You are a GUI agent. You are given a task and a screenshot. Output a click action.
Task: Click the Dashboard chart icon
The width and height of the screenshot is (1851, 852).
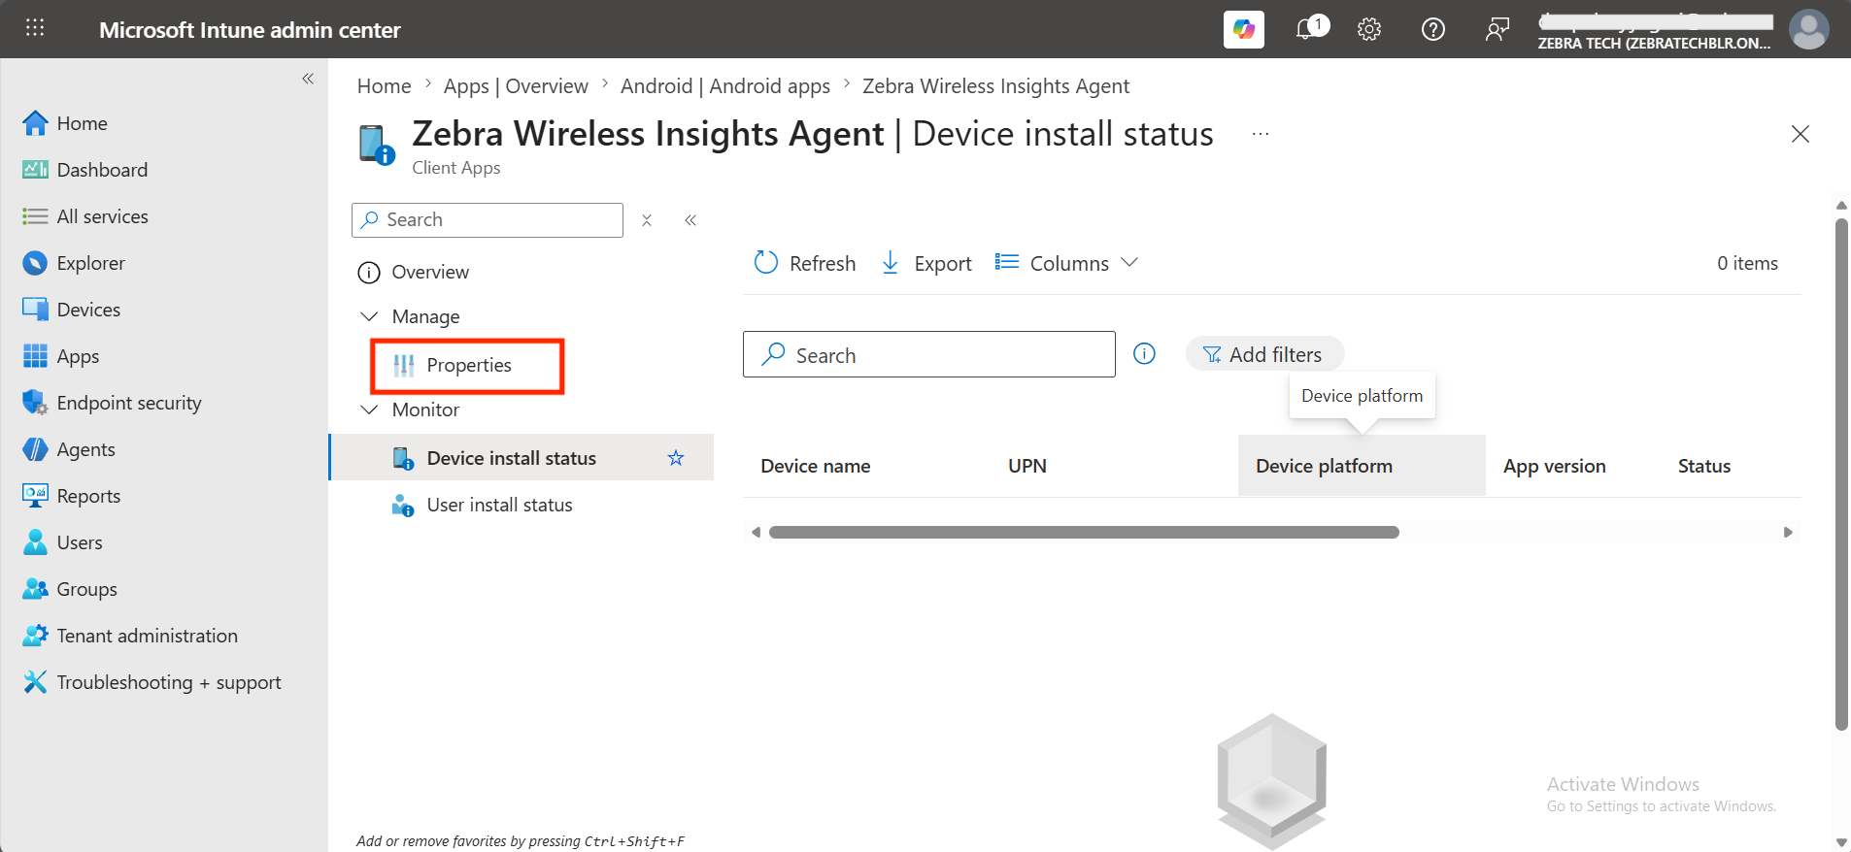[x=35, y=170]
